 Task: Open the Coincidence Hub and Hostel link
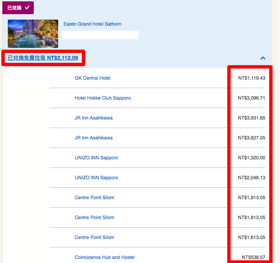(x=104, y=257)
